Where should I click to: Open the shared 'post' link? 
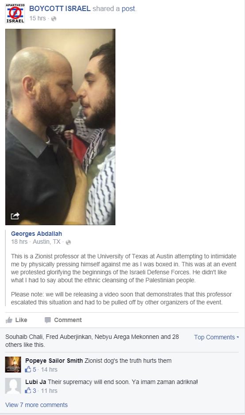point(128,9)
